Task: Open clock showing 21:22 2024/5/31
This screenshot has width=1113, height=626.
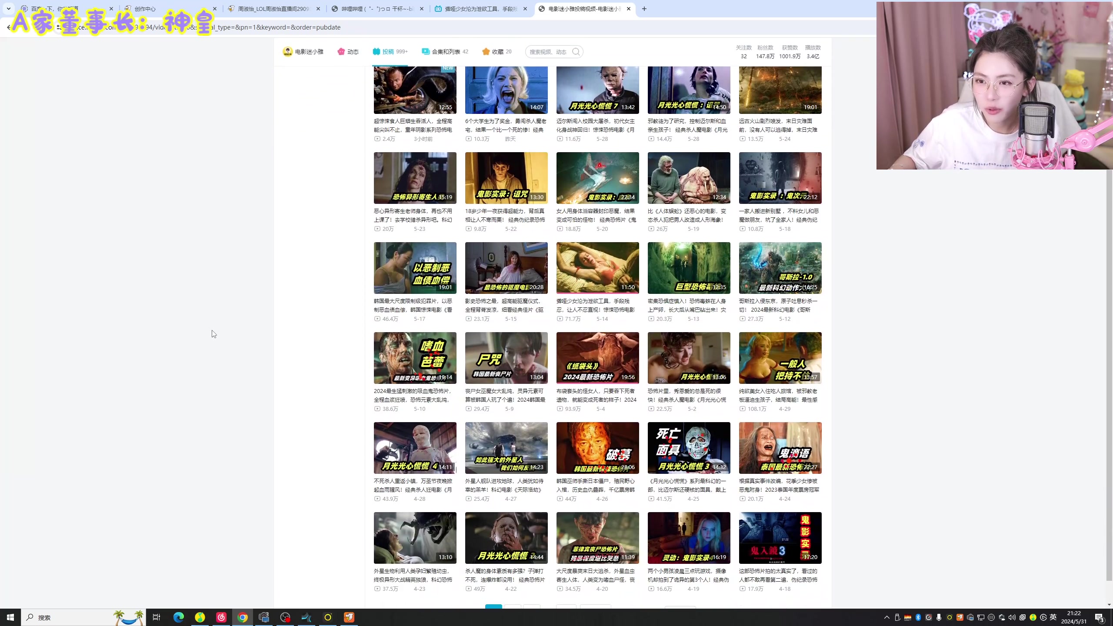Action: tap(1074, 617)
